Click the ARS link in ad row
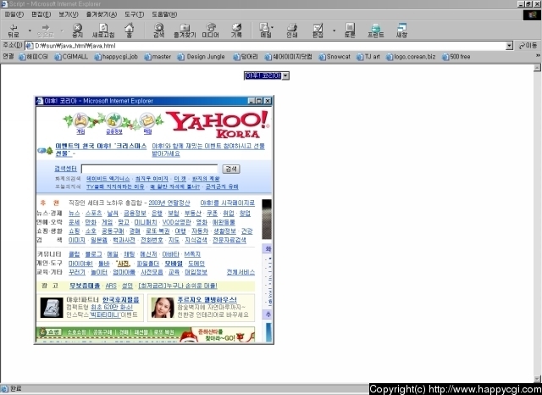 [x=111, y=286]
